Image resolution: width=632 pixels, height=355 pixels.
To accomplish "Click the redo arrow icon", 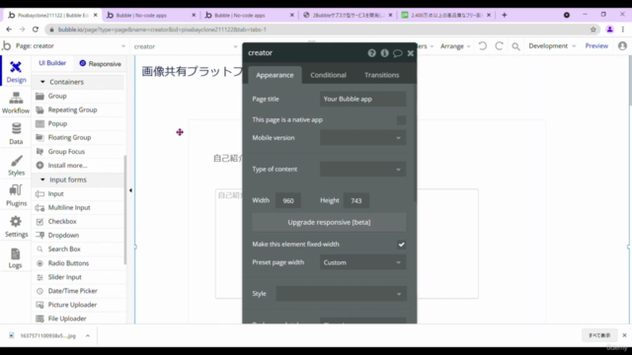I will pos(499,46).
